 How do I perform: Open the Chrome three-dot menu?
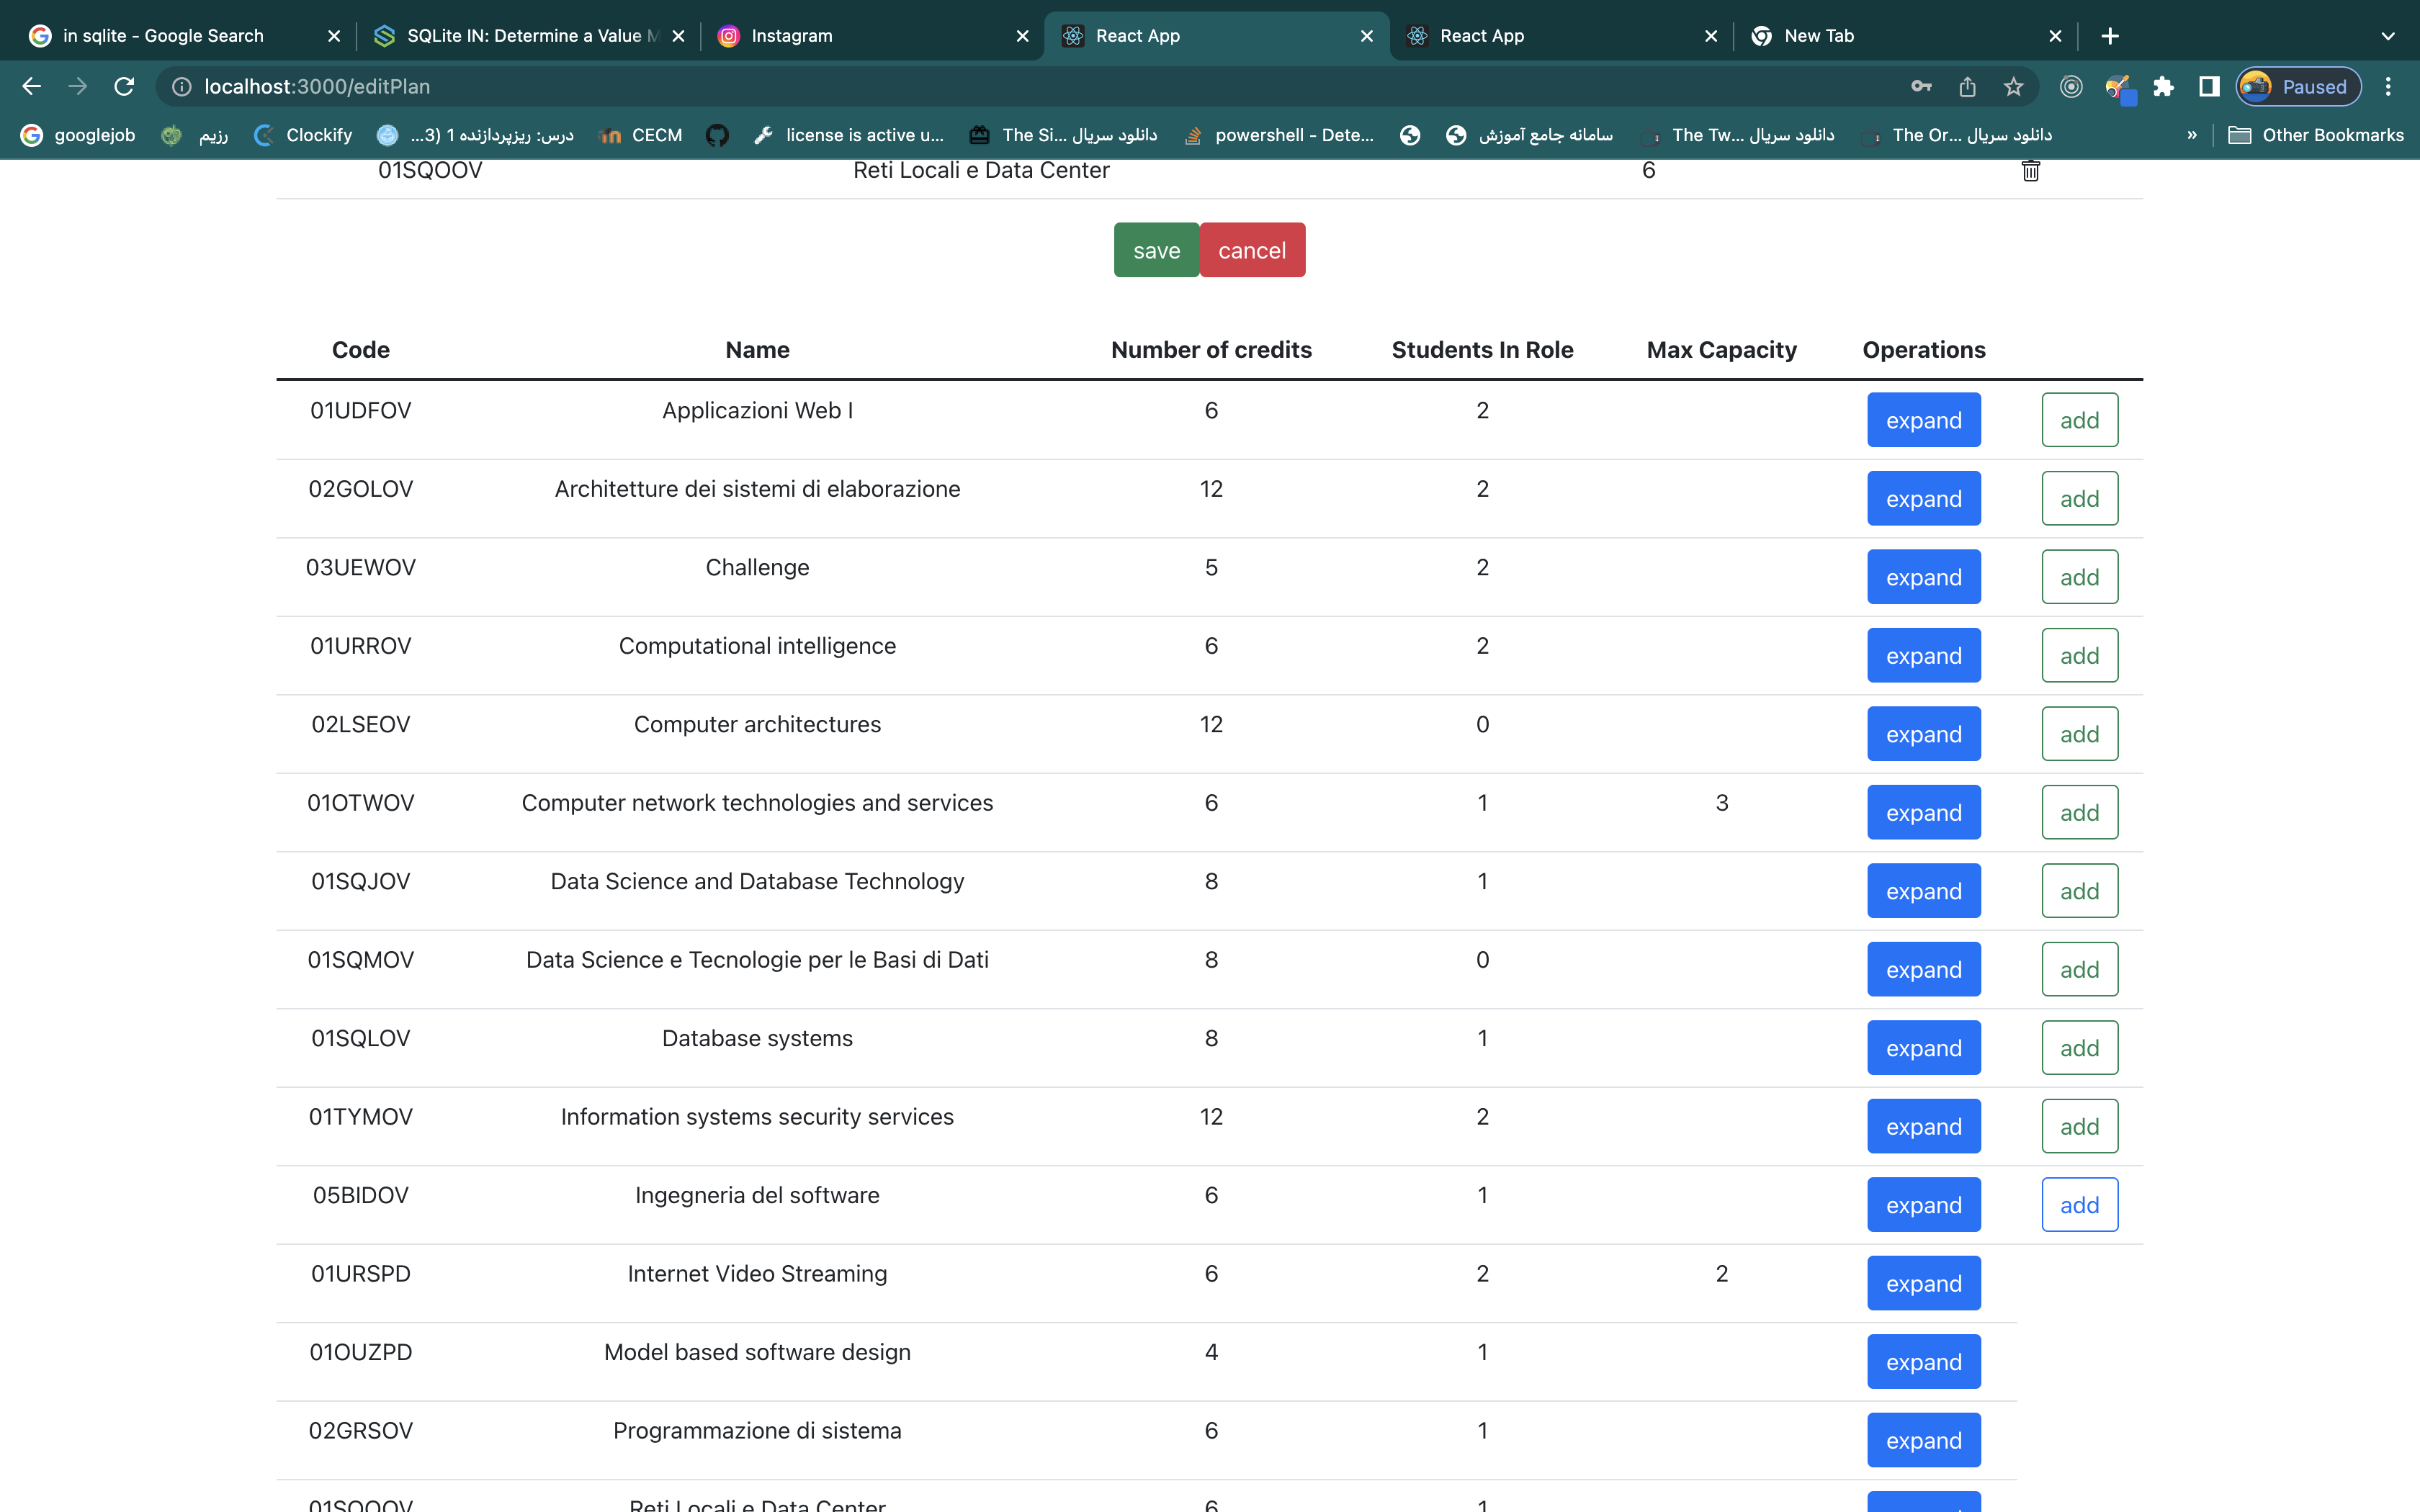click(x=2388, y=87)
